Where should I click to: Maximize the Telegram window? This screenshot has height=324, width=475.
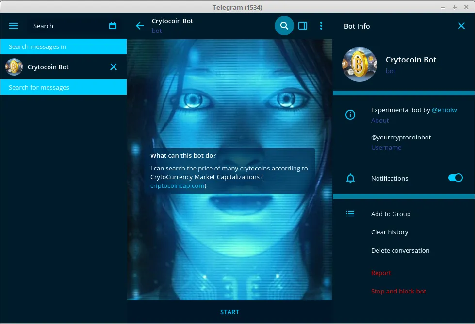click(455, 7)
